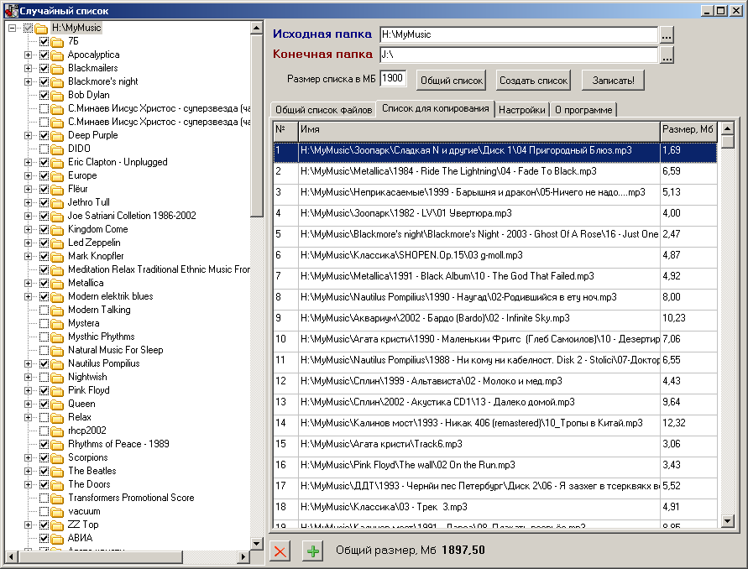Screen dimensions: 748x569
Task: Click the app icon in title bar
Action: tap(11, 10)
